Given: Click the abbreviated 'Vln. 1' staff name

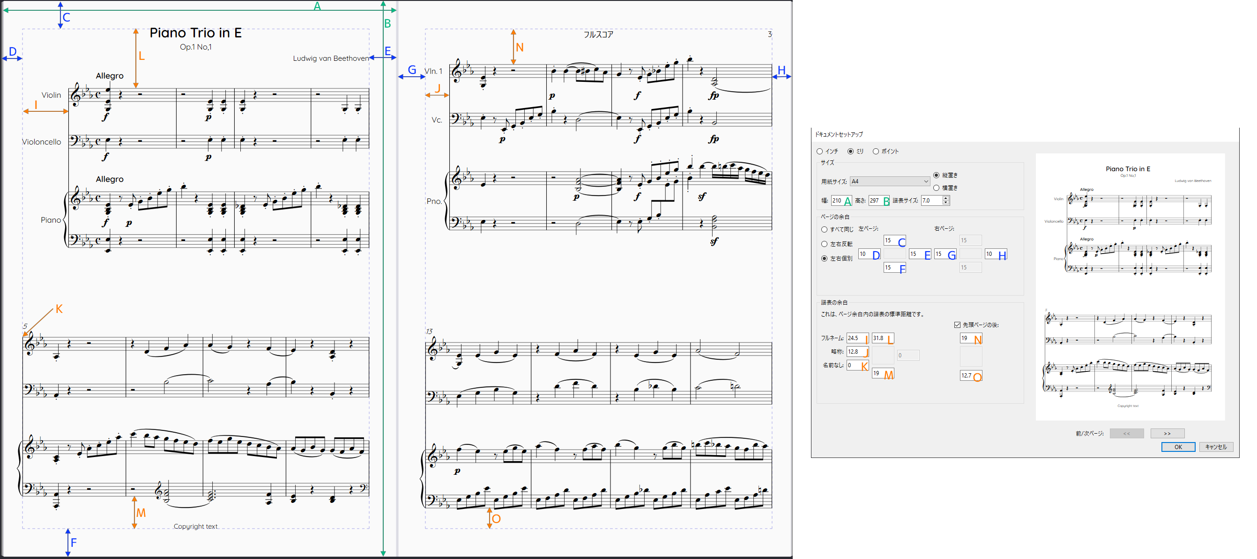Looking at the screenshot, I should [433, 71].
